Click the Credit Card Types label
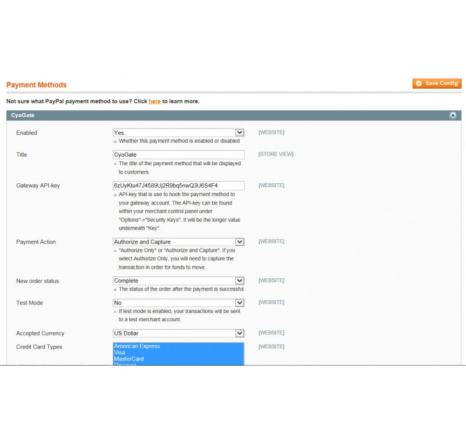466x437 pixels. [39, 347]
